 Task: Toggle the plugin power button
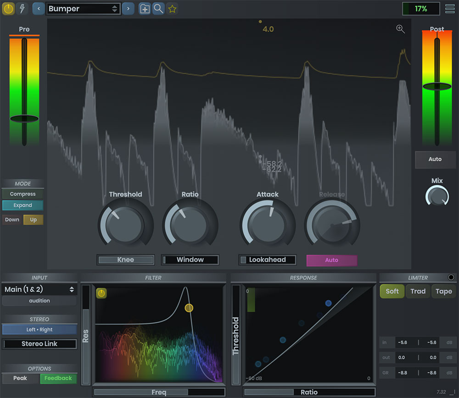[x=8, y=9]
